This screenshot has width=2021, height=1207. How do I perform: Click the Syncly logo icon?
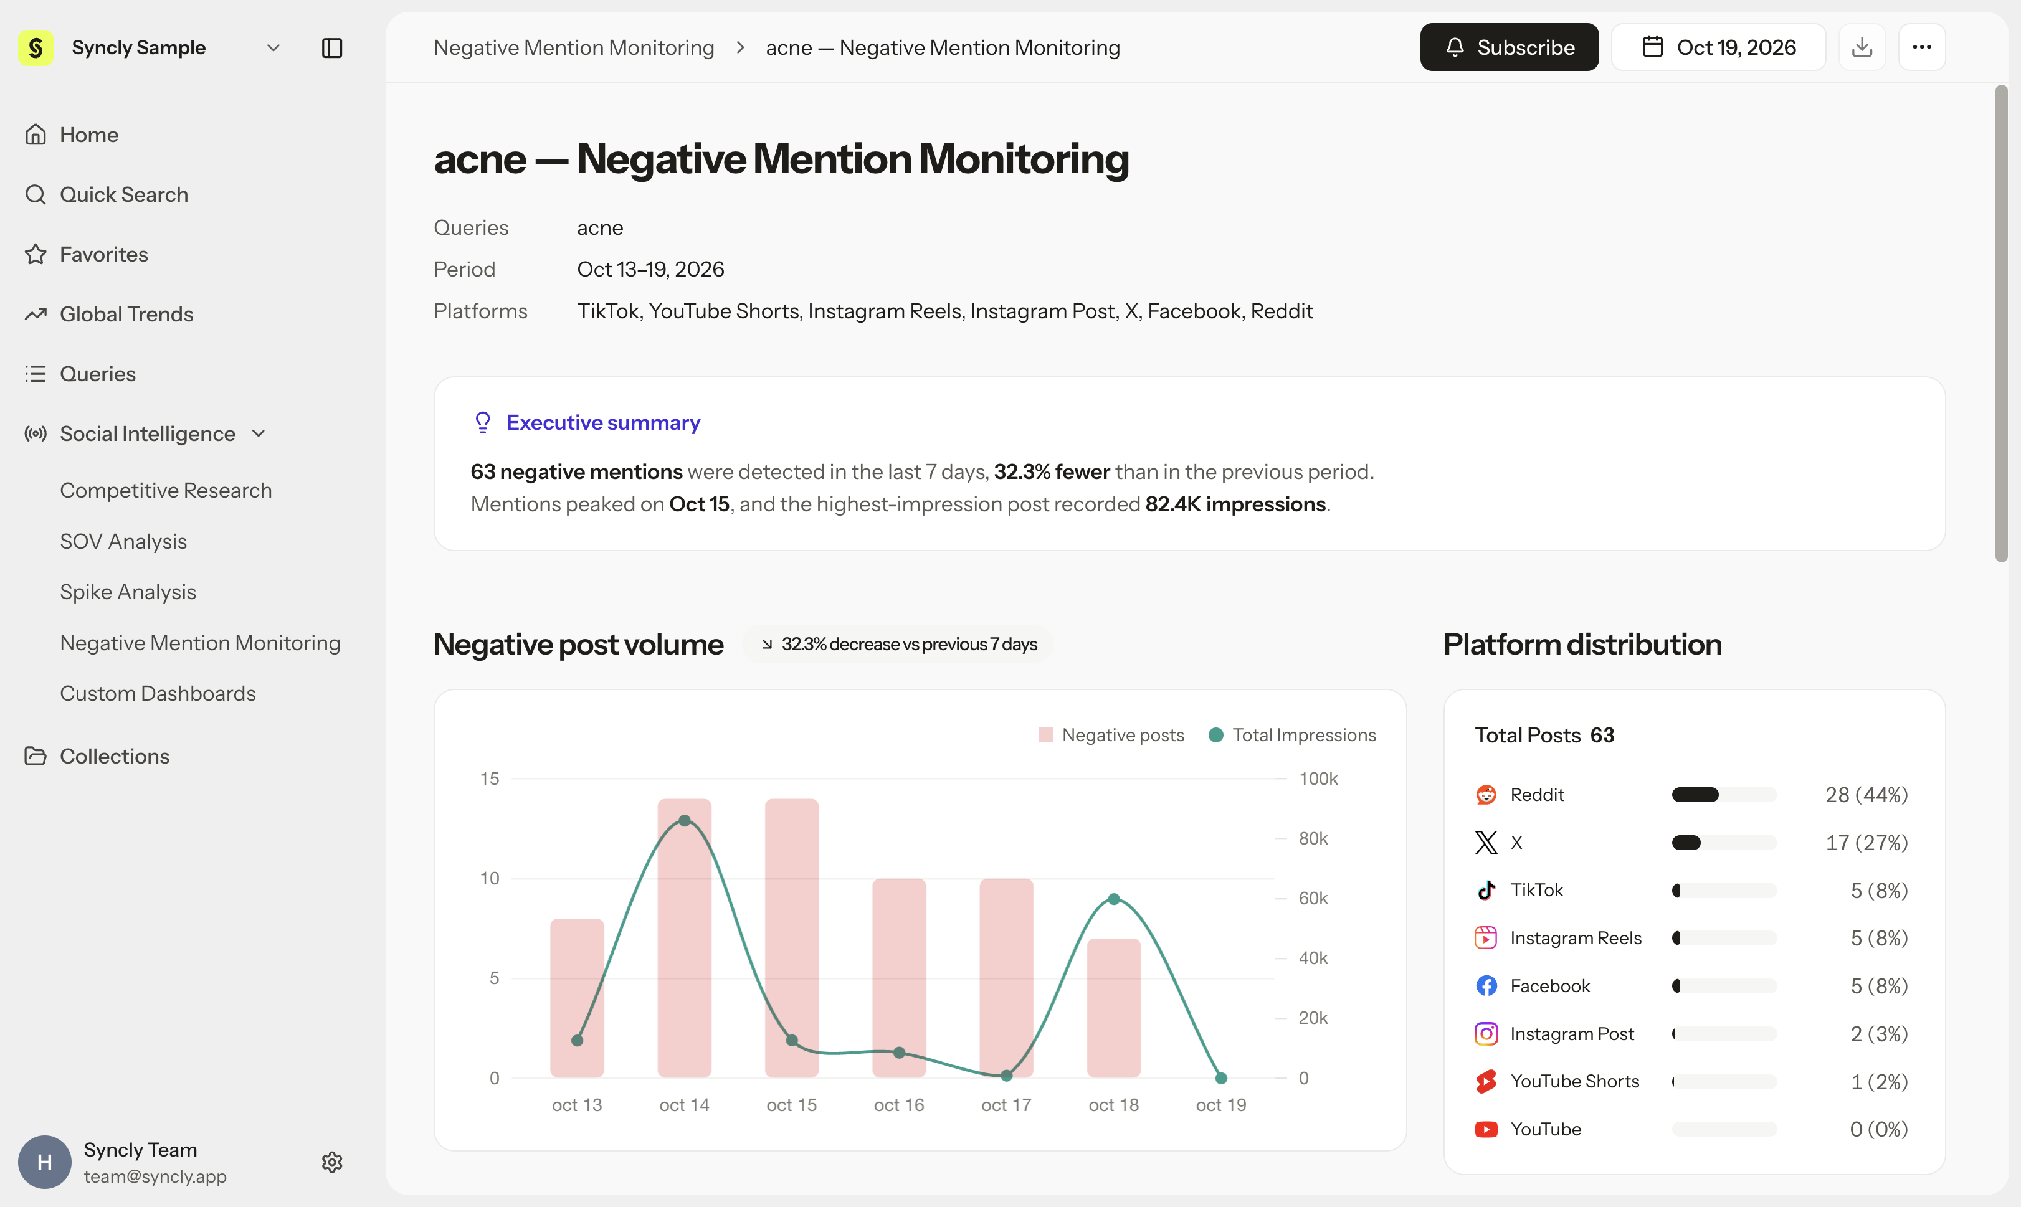(36, 47)
